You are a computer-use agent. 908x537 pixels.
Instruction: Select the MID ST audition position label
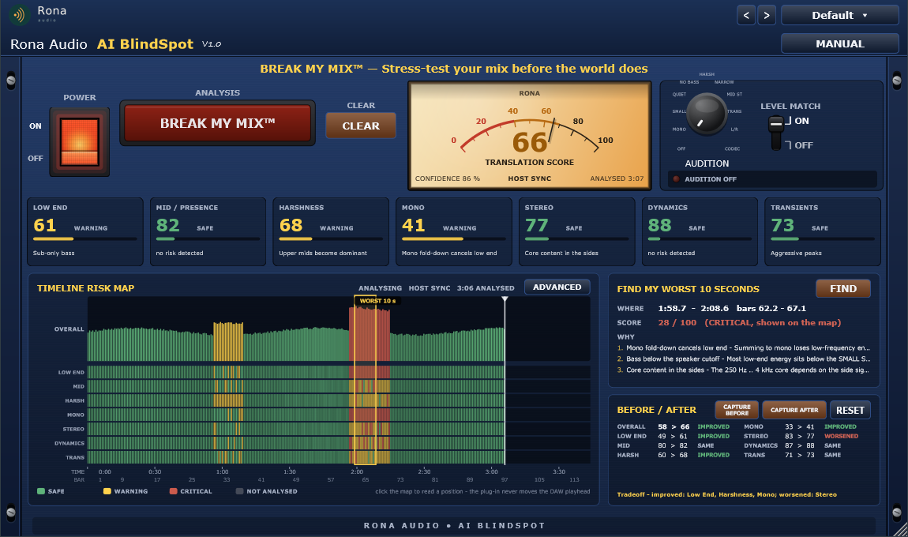point(734,95)
